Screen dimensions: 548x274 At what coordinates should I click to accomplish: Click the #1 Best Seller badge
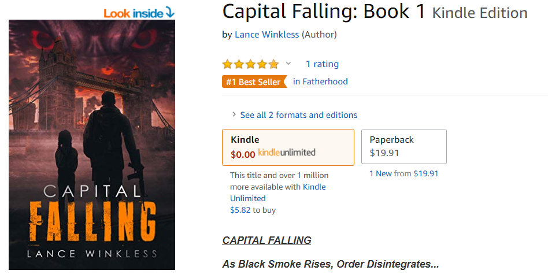coord(254,82)
